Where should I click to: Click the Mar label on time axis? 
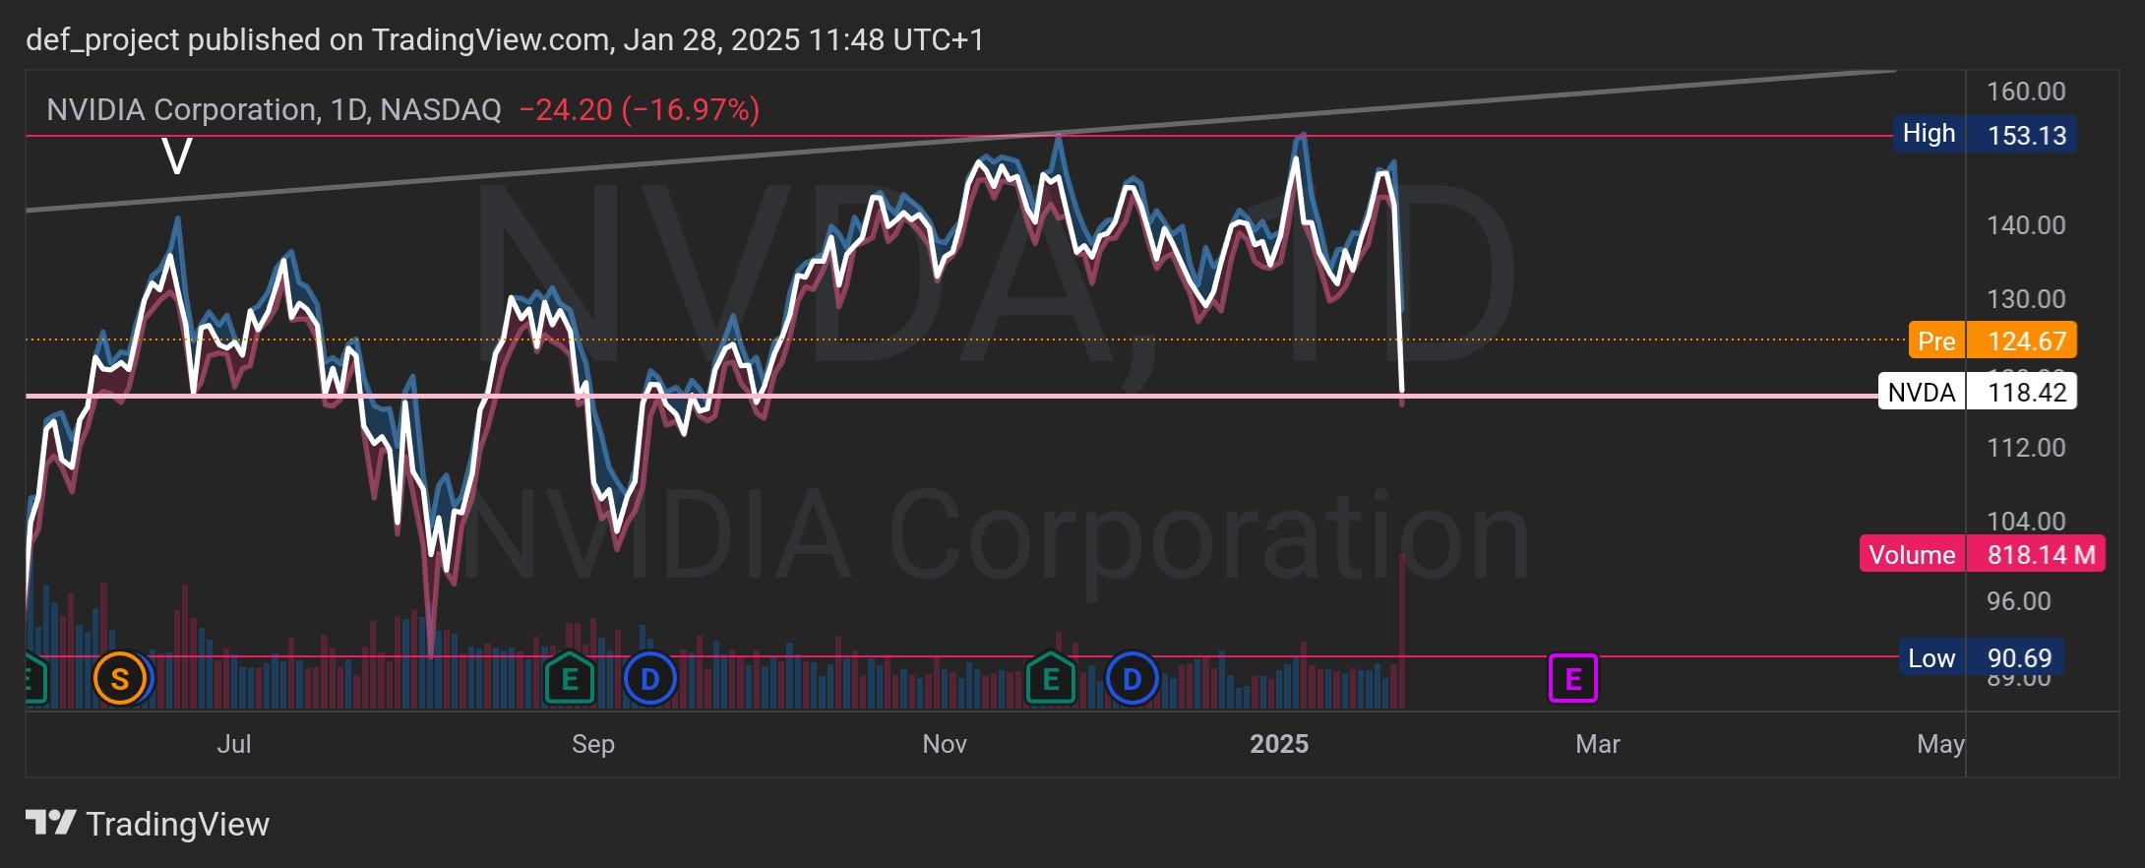(x=1597, y=744)
